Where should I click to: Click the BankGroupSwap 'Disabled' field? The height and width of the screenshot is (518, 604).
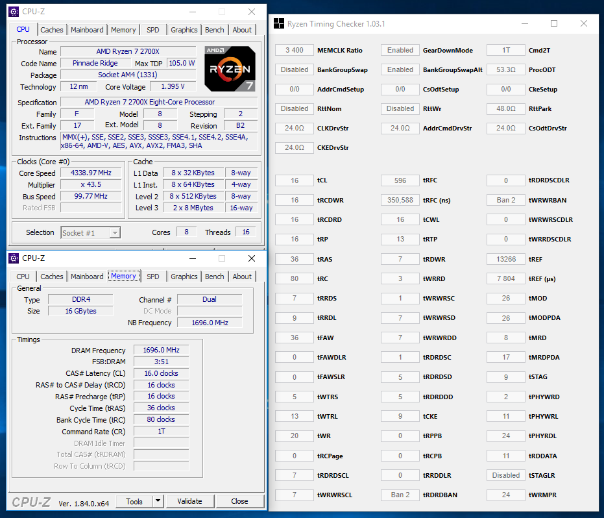coord(295,69)
